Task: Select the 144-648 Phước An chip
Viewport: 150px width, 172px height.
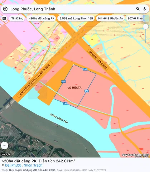Action: tap(110, 18)
